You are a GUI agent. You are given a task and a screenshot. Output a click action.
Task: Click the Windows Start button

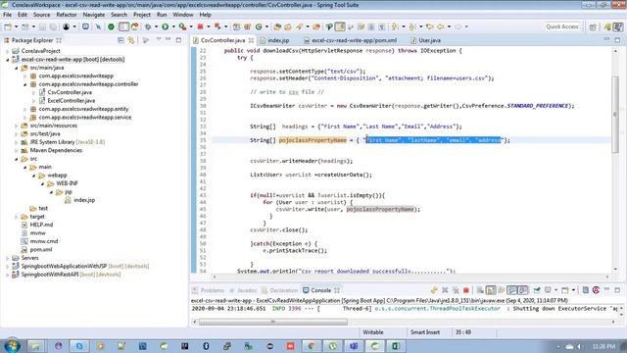11,346
